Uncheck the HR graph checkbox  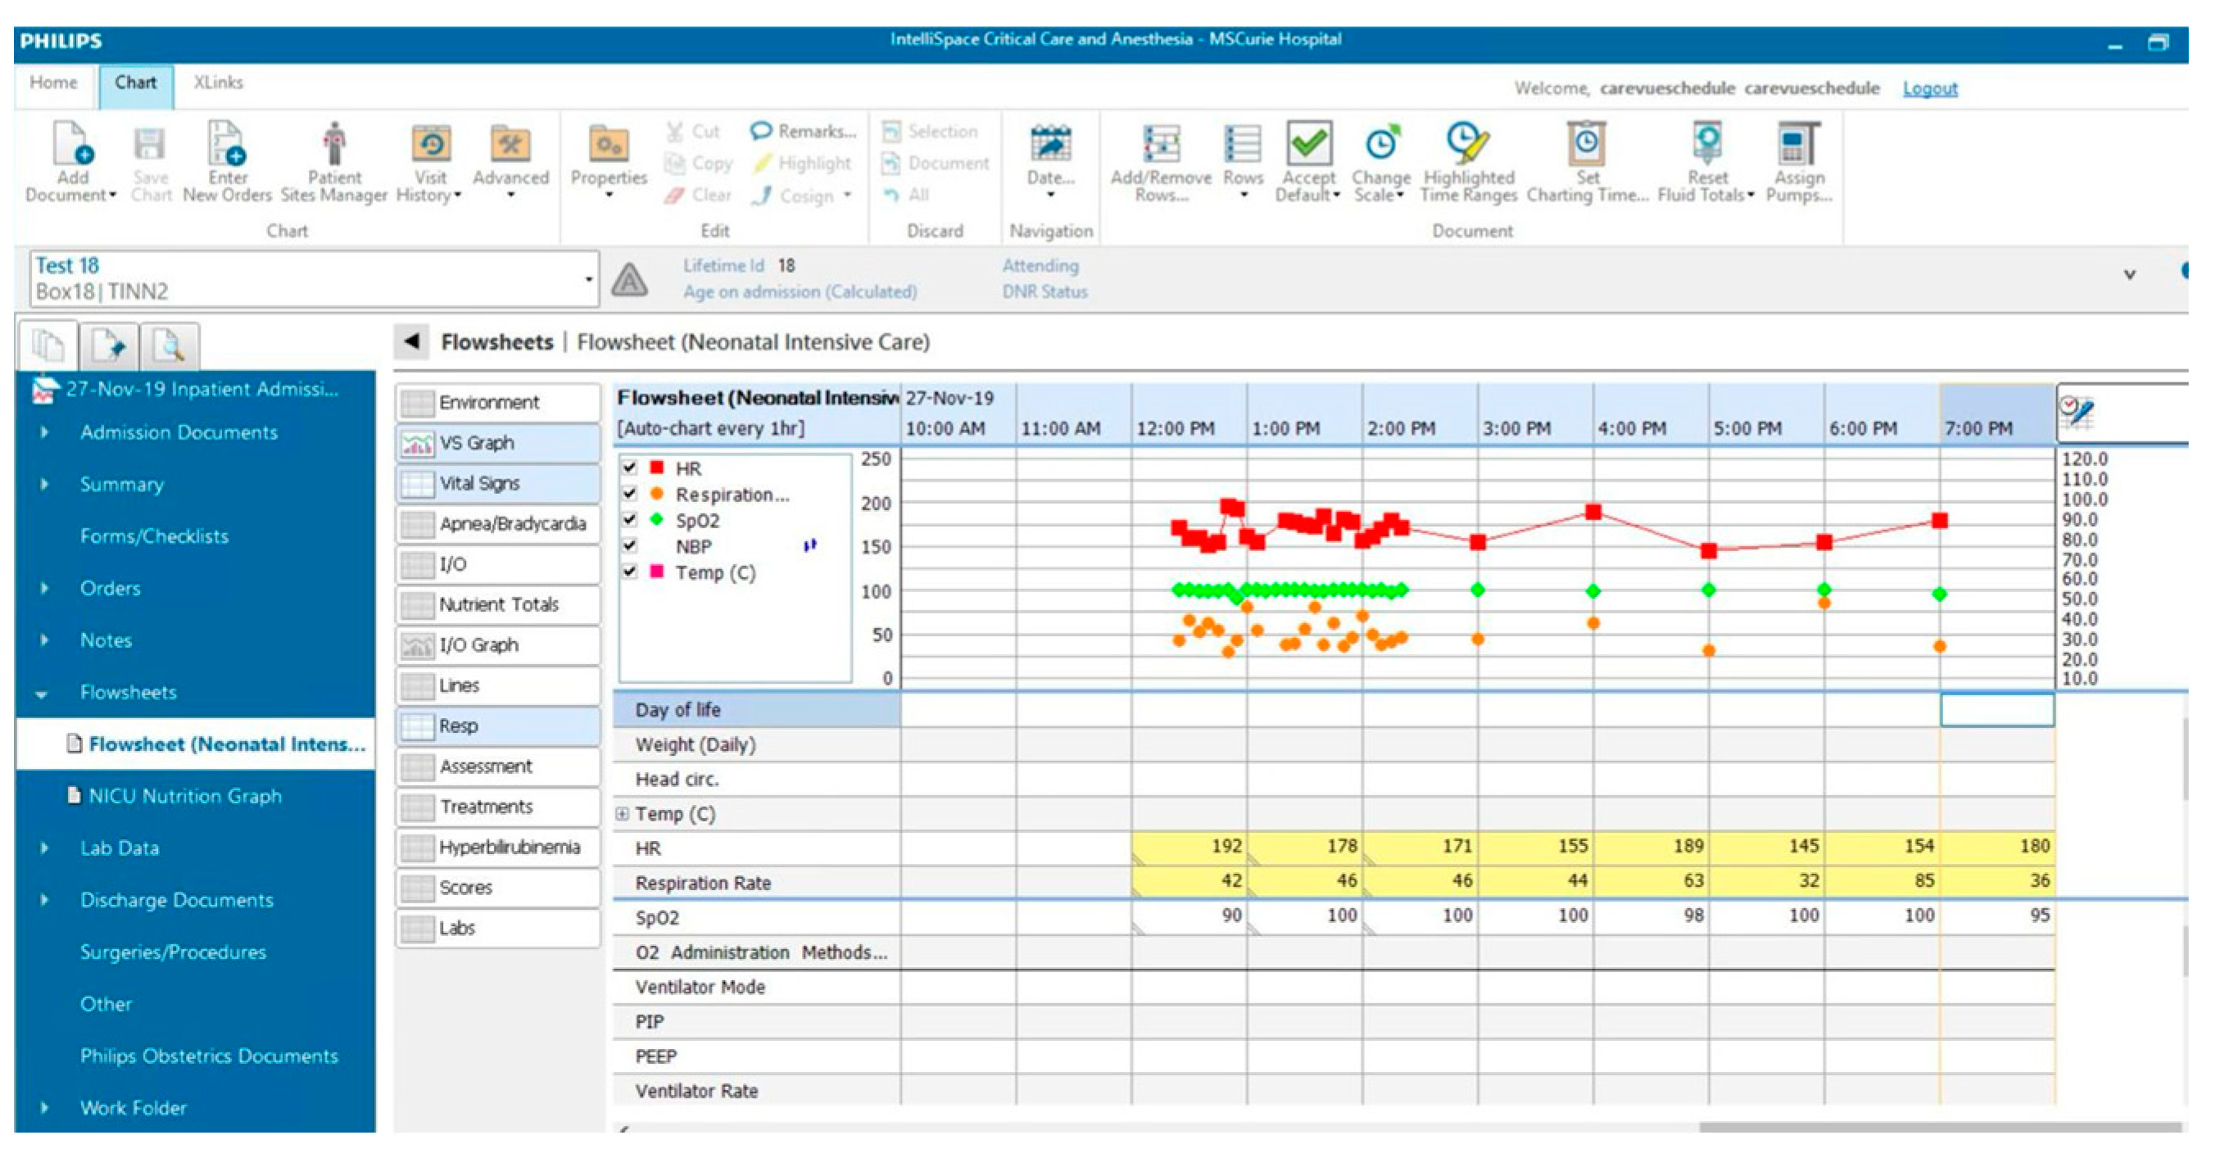[x=630, y=468]
